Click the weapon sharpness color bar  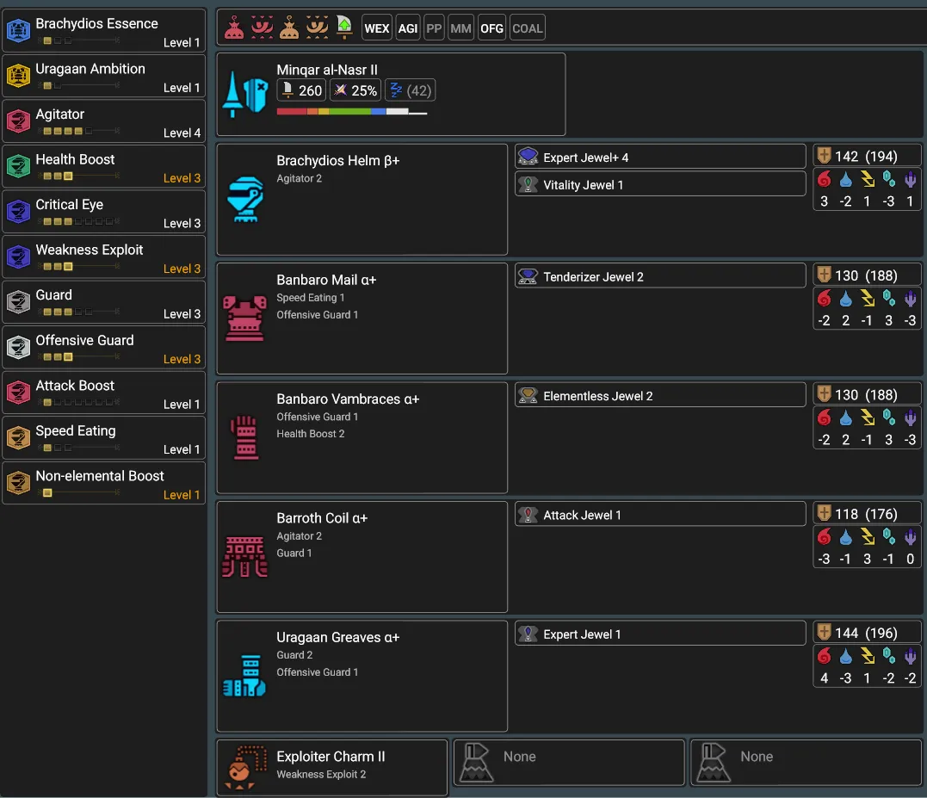pyautogui.click(x=352, y=112)
